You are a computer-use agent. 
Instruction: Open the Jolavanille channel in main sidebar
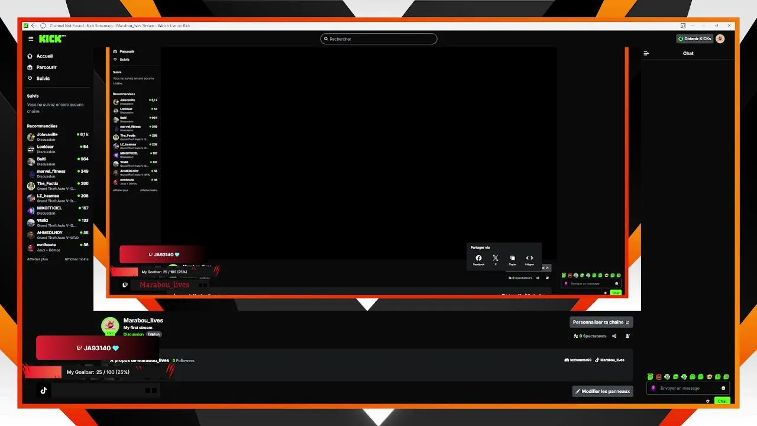click(58, 137)
